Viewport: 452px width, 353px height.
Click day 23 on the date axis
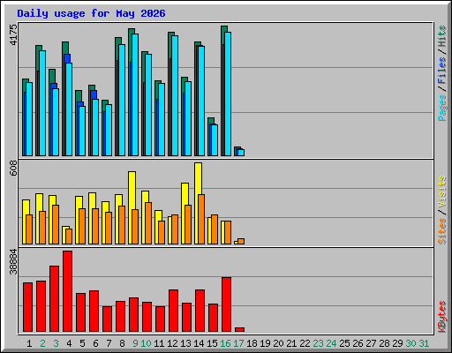pyautogui.click(x=318, y=343)
